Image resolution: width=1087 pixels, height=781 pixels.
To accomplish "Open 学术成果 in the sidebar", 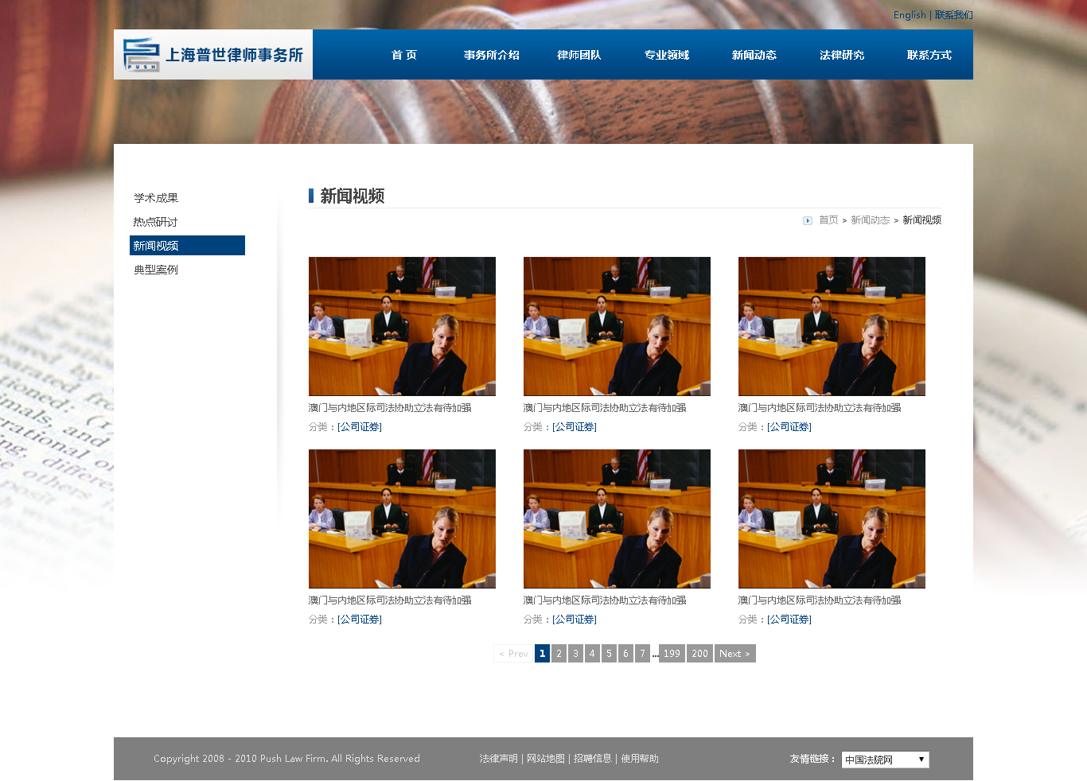I will (x=156, y=198).
